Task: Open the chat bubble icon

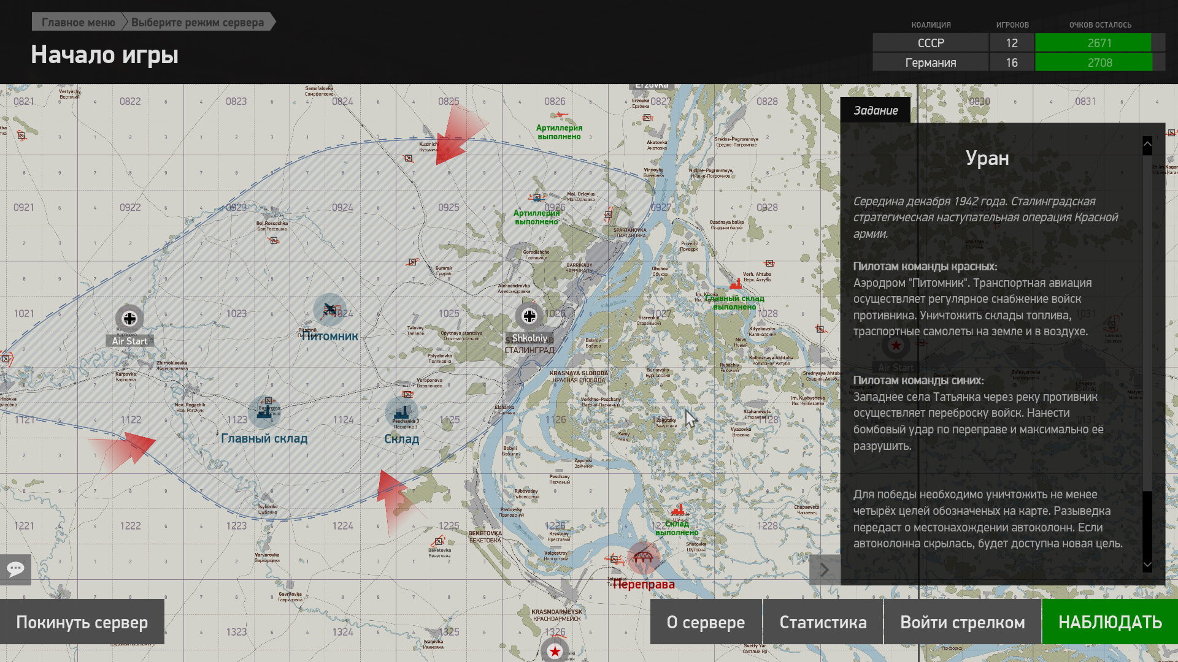Action: [15, 569]
